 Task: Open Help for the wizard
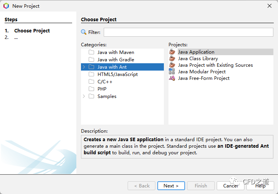260,186
